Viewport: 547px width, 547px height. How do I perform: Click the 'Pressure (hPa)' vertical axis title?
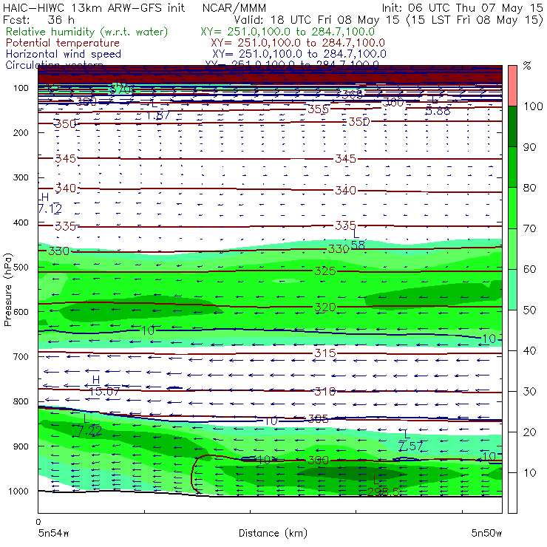pos(7,290)
